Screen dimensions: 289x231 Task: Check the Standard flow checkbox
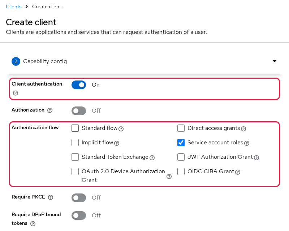coord(75,128)
